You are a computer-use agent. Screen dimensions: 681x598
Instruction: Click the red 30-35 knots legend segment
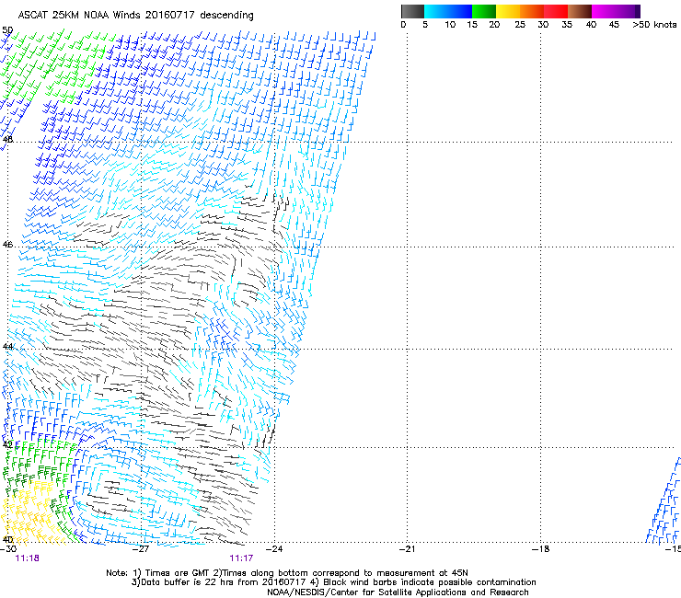(x=556, y=11)
